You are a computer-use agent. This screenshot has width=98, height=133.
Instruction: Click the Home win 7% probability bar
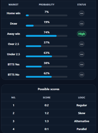(47, 15)
